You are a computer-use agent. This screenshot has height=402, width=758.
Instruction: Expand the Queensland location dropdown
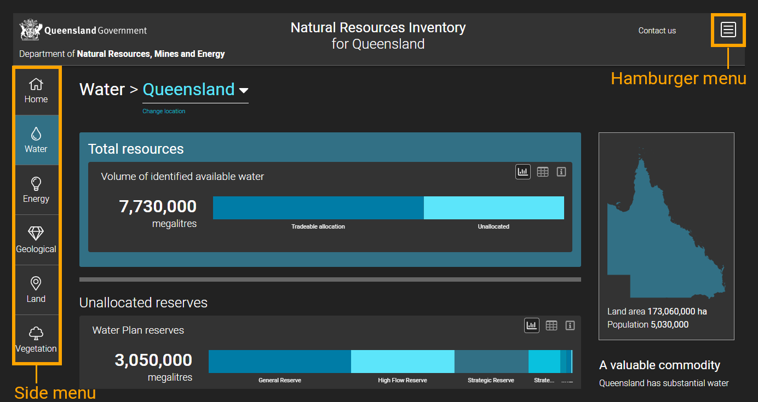click(244, 90)
